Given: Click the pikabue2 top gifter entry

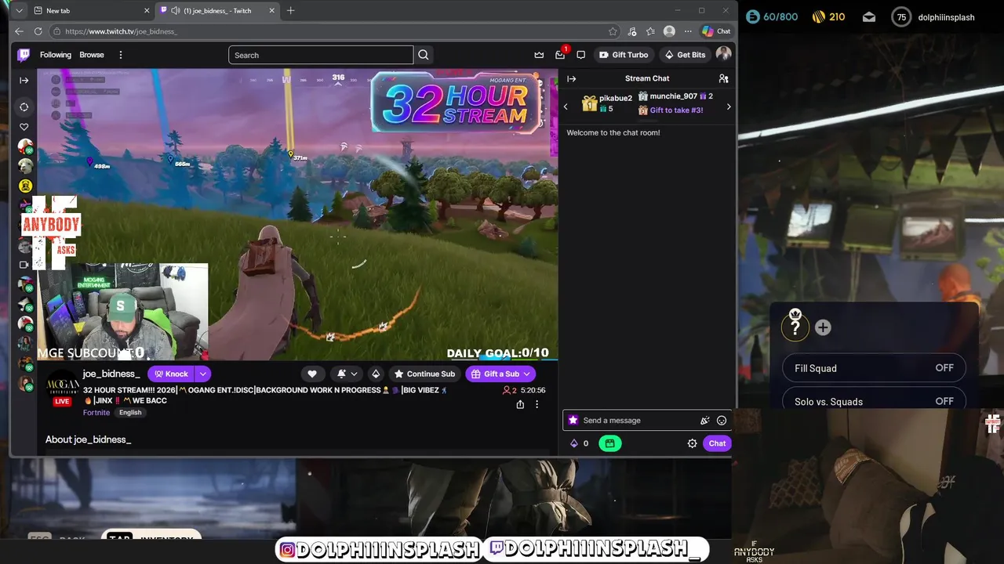Looking at the screenshot, I should pyautogui.click(x=606, y=103).
